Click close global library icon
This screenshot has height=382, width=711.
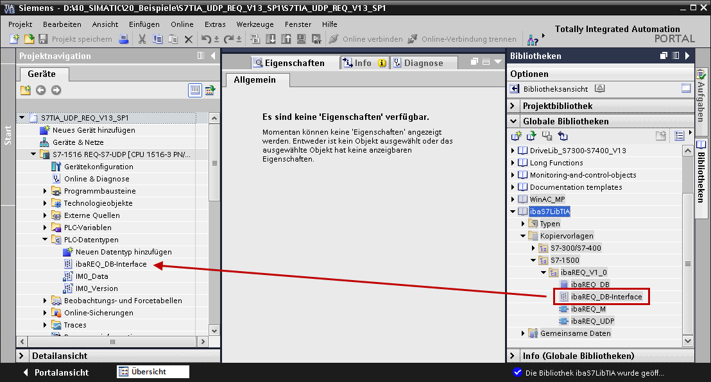[563, 136]
